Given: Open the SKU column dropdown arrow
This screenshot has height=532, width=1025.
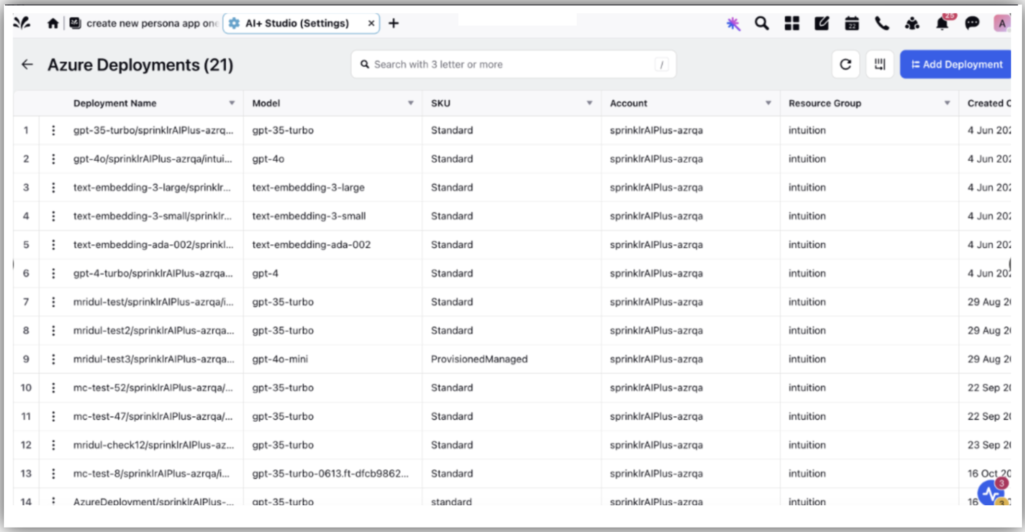Looking at the screenshot, I should tap(589, 103).
